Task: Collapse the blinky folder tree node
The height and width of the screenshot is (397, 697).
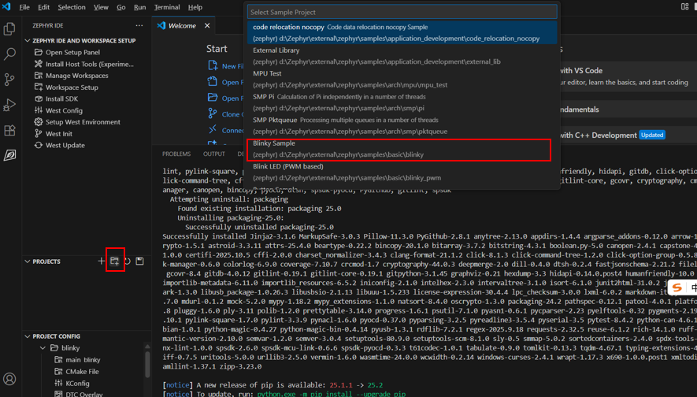Action: tap(43, 348)
